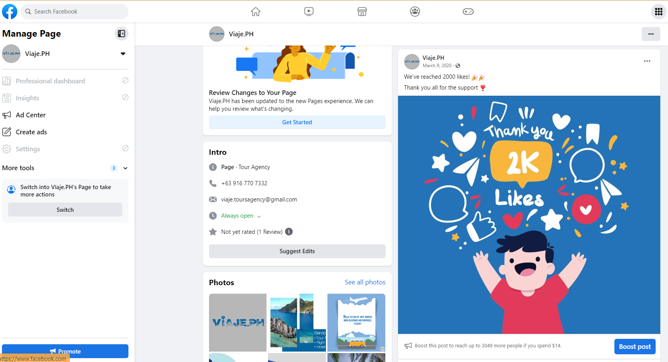668x362 pixels.
Task: Open the 2K Likes post image
Action: [529, 215]
